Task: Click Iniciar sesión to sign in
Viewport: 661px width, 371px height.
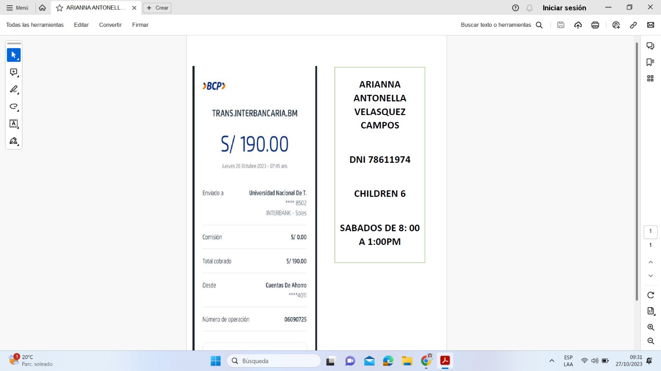Action: coord(564,8)
